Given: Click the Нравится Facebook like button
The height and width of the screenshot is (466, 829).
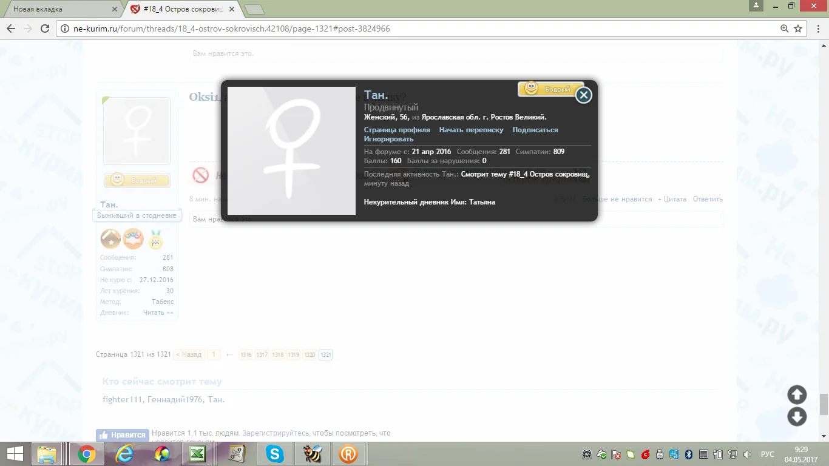Looking at the screenshot, I should pos(122,435).
